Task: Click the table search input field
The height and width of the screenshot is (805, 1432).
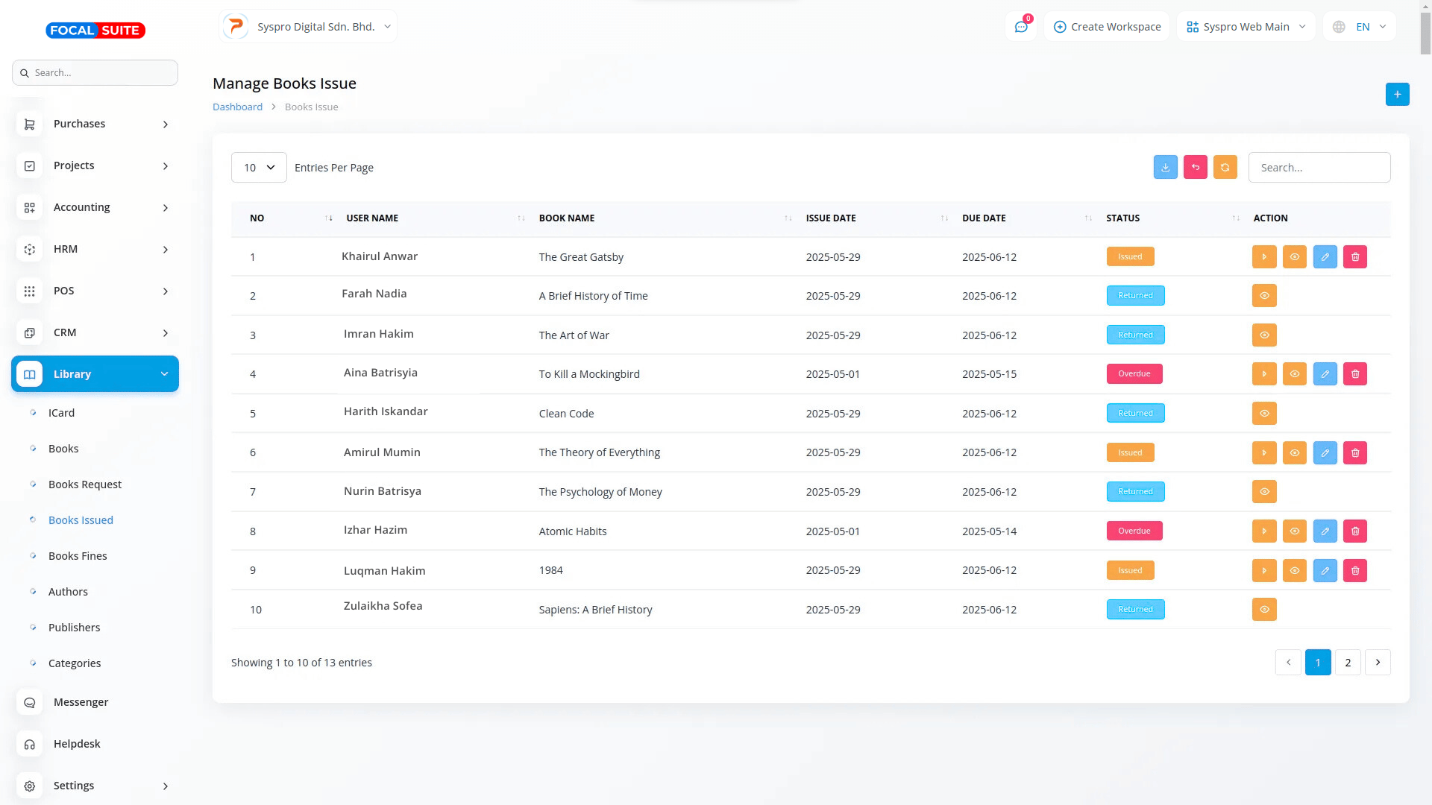Action: pos(1319,168)
